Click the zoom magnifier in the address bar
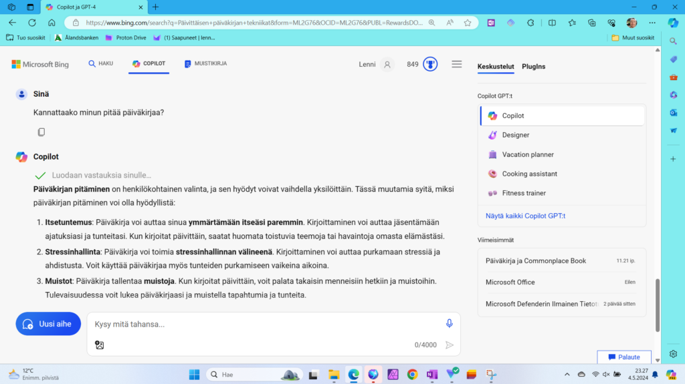This screenshot has height=384, width=685. pos(431,23)
